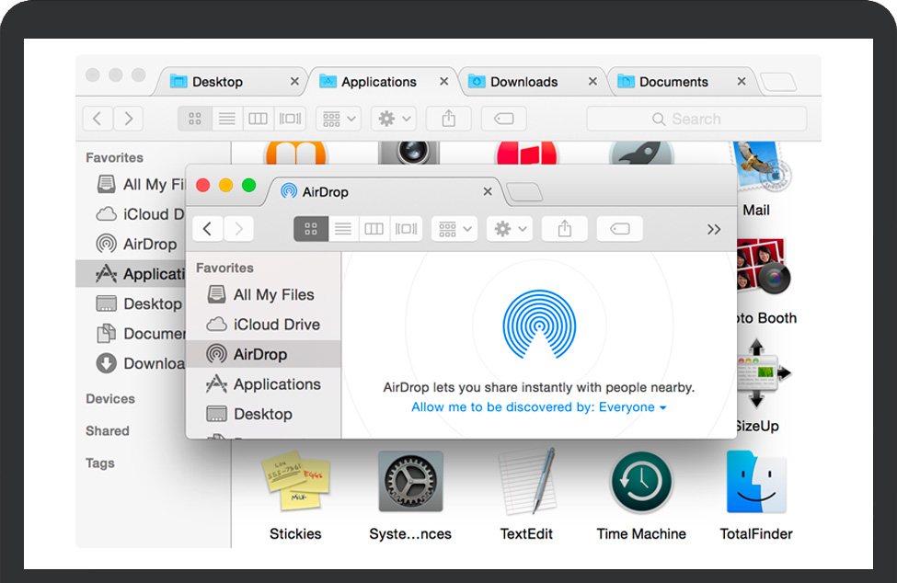Open the Action gear menu in AirDrop window
This screenshot has width=897, height=583.
click(511, 229)
